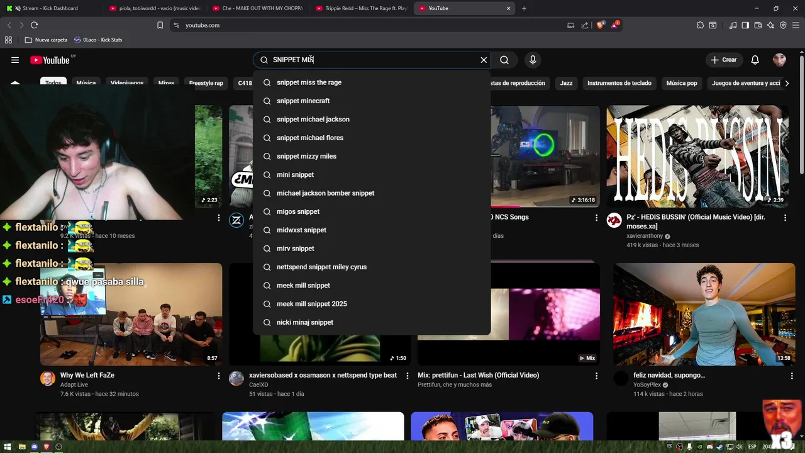This screenshot has width=805, height=453.
Task: Click inside the YouTube search input
Action: 372,60
